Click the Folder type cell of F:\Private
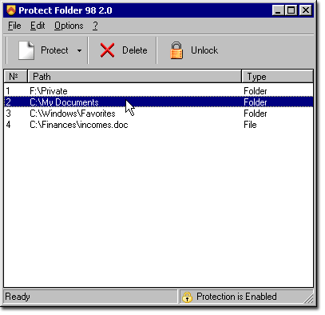 coord(256,91)
